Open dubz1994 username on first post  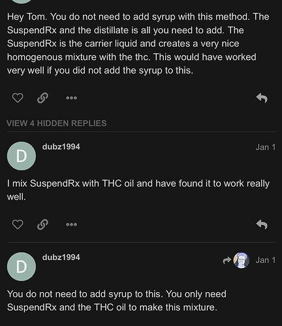[x=61, y=147]
